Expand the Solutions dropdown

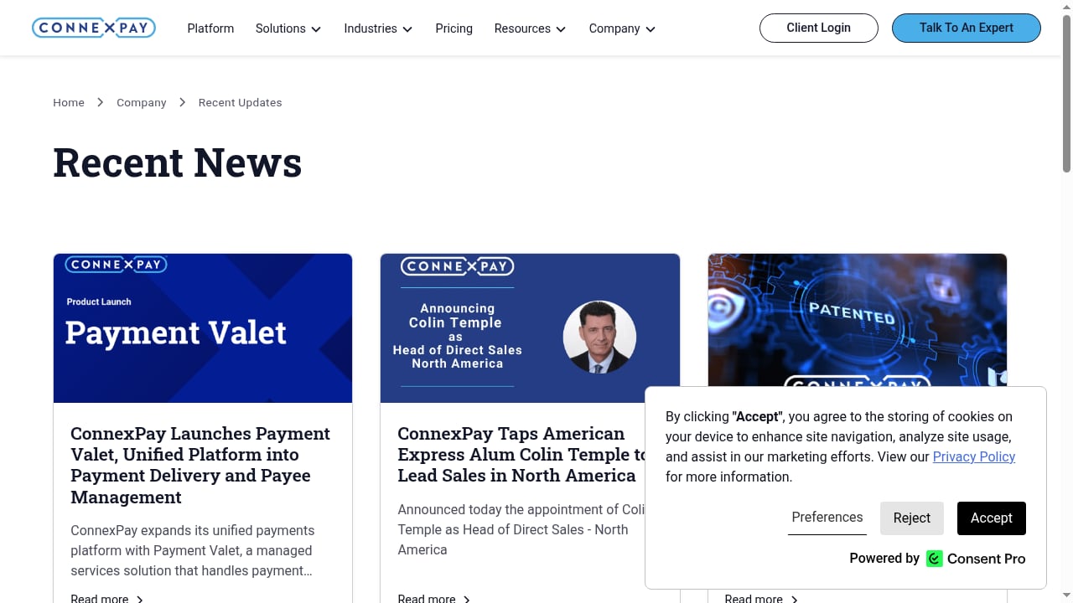[x=288, y=28]
